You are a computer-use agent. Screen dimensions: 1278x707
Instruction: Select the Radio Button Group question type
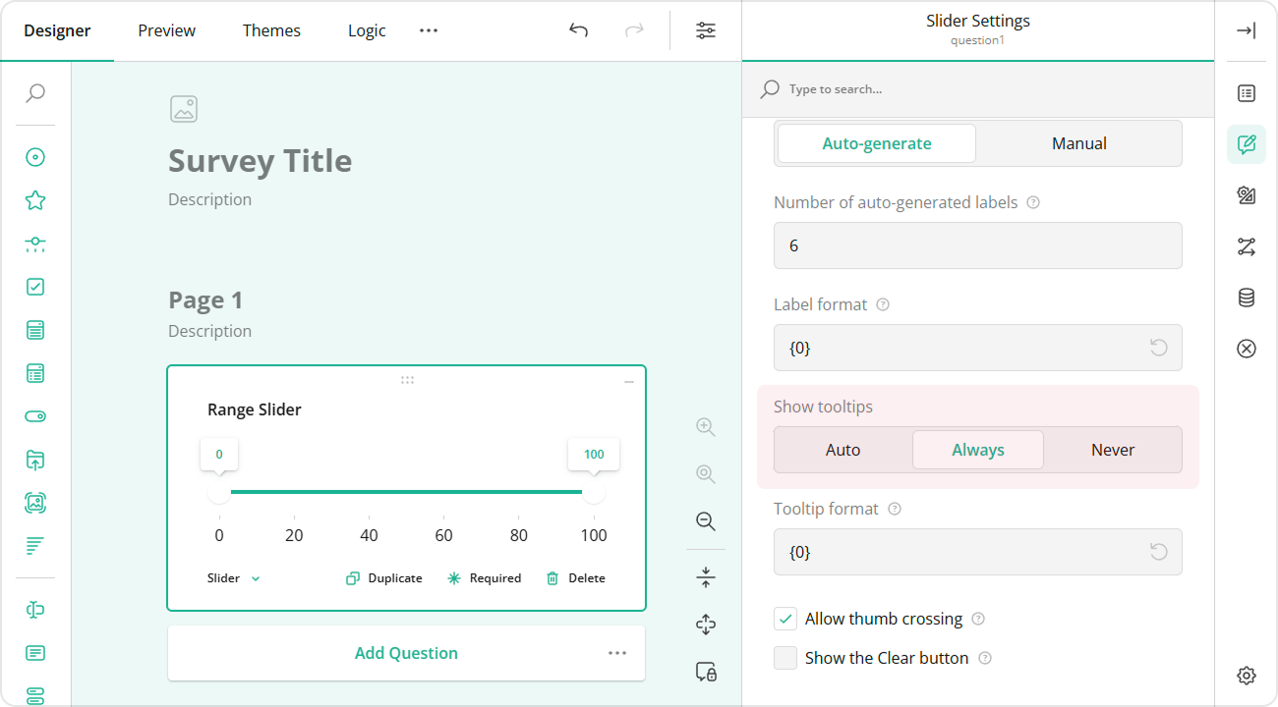[x=35, y=157]
